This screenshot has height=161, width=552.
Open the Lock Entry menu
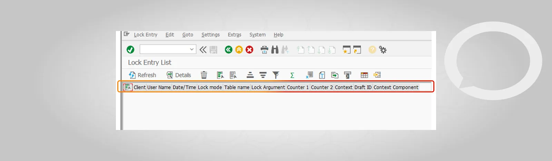(145, 35)
